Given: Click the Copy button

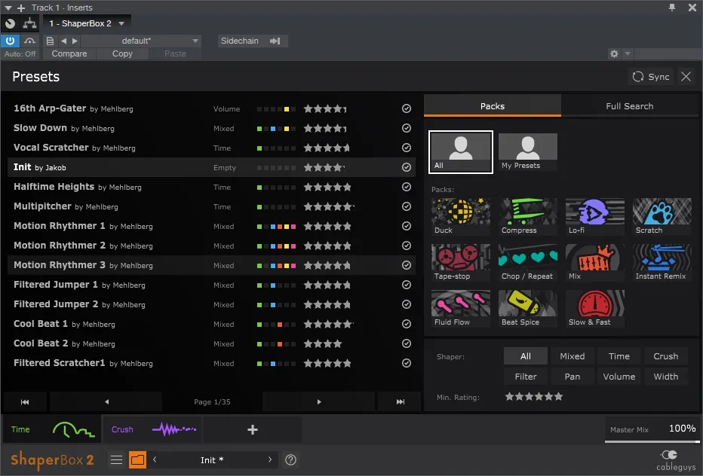Looking at the screenshot, I should (x=122, y=53).
